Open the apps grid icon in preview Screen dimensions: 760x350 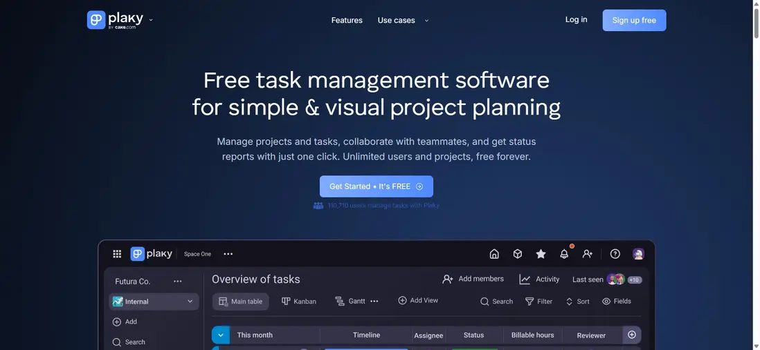117,254
